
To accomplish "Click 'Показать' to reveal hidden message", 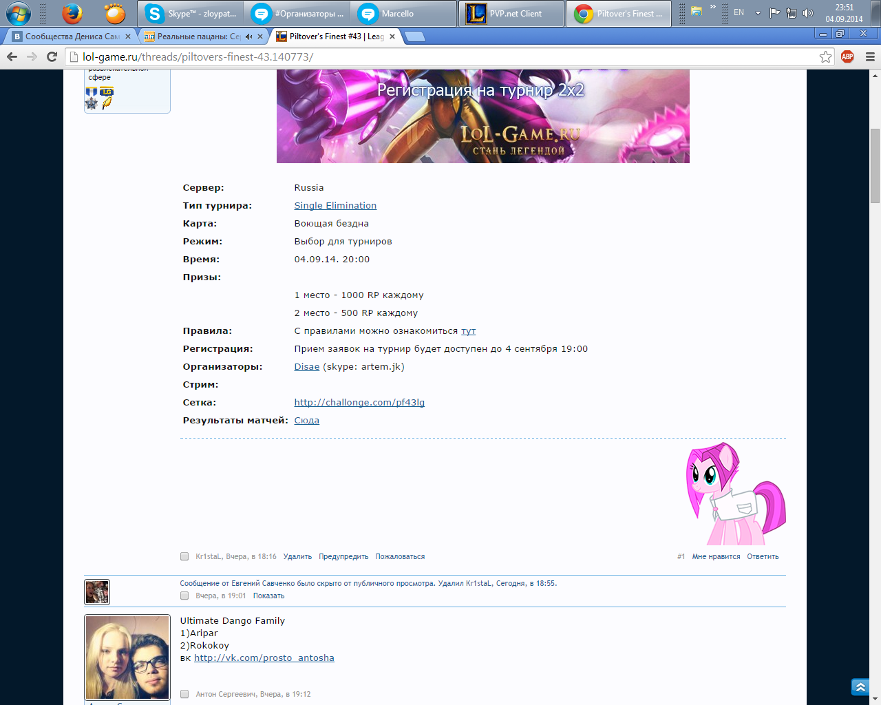I will point(268,596).
